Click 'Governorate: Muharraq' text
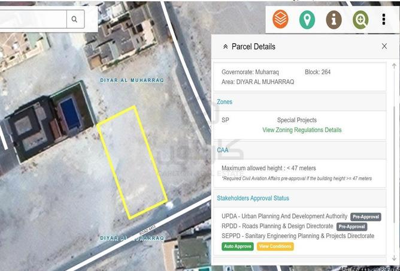This screenshot has width=400, height=271. tap(250, 72)
